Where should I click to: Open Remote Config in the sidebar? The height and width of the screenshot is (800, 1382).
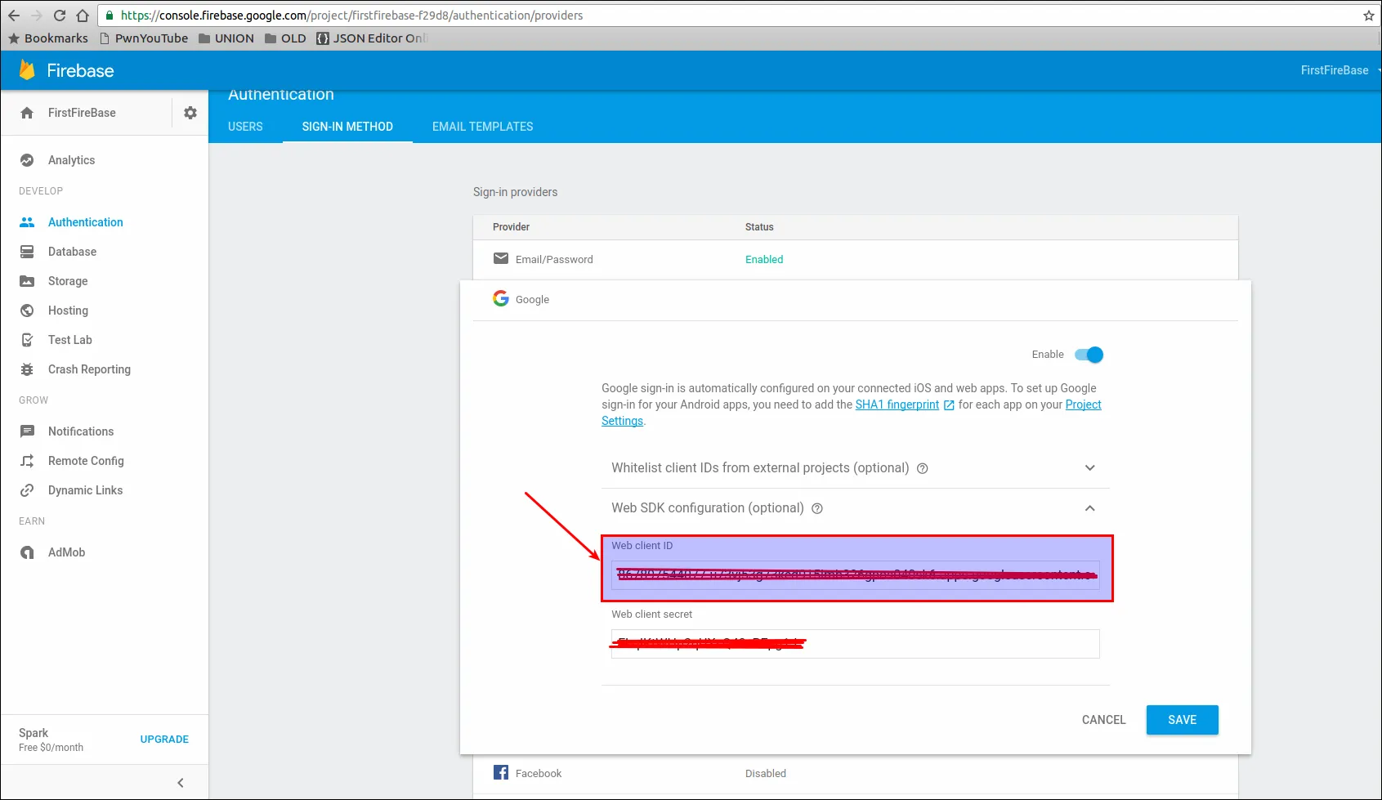click(86, 461)
